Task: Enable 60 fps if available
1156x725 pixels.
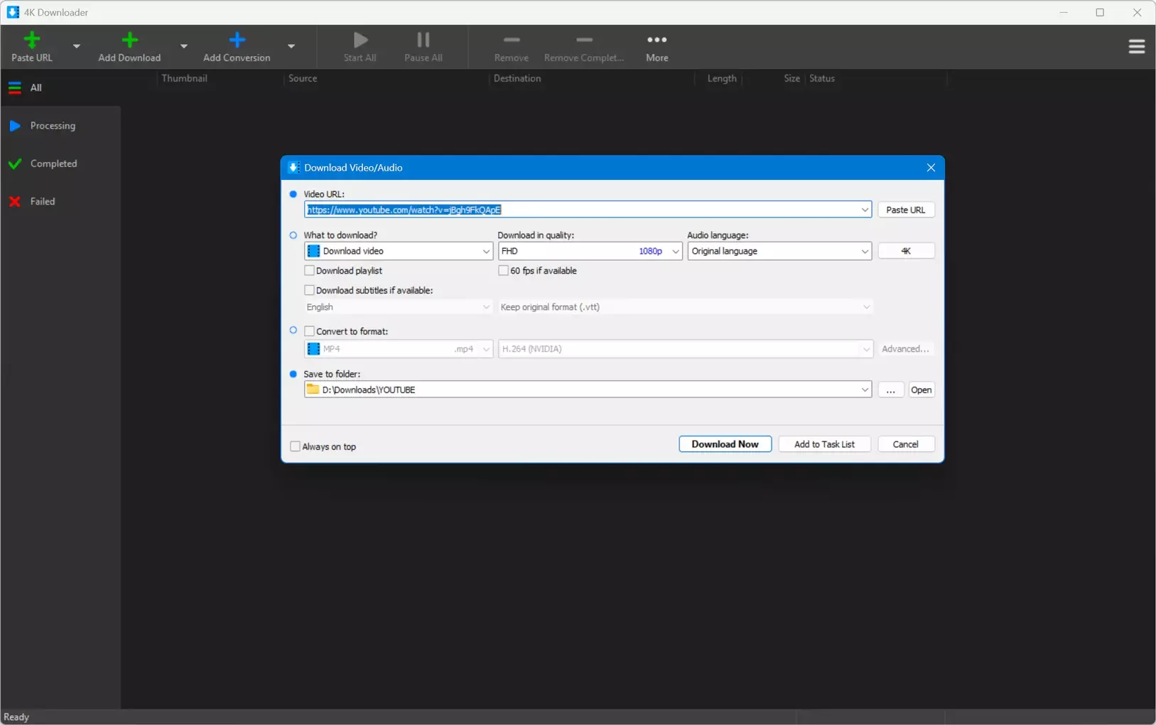Action: pyautogui.click(x=504, y=271)
